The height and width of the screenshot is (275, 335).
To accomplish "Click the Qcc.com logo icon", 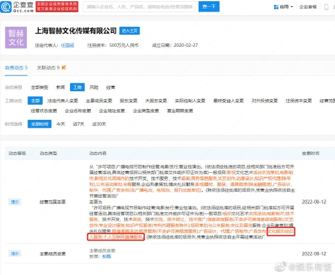I will pyautogui.click(x=5, y=7).
